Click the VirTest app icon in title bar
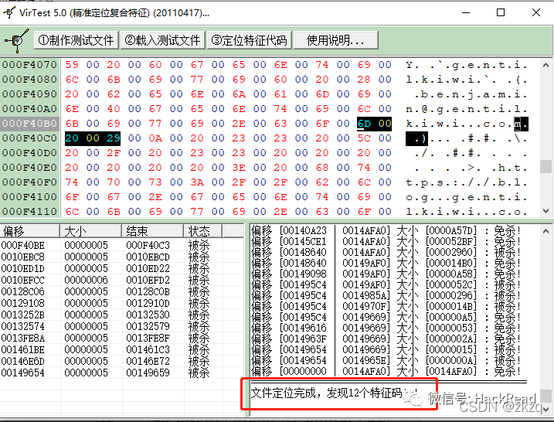 pyautogui.click(x=8, y=12)
